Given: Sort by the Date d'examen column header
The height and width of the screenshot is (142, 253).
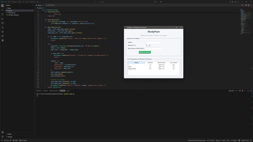Looking at the screenshot, I should pos(161,63).
